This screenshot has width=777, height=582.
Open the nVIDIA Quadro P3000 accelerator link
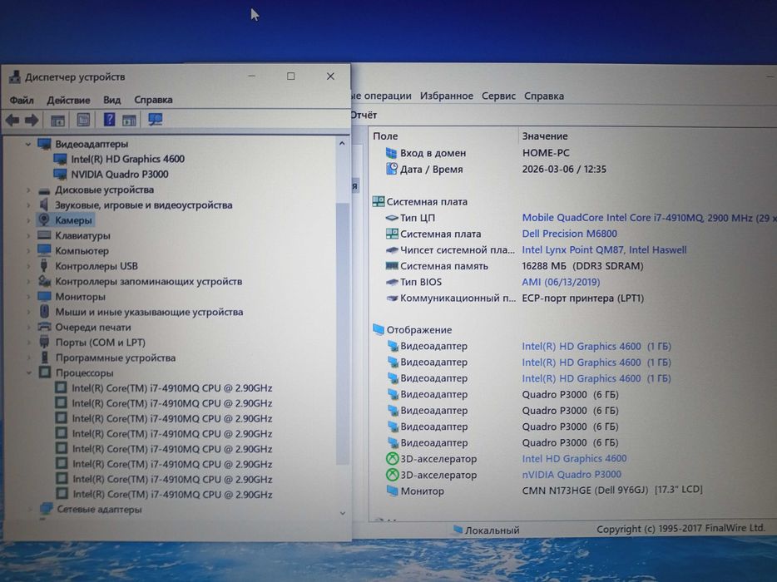[572, 475]
